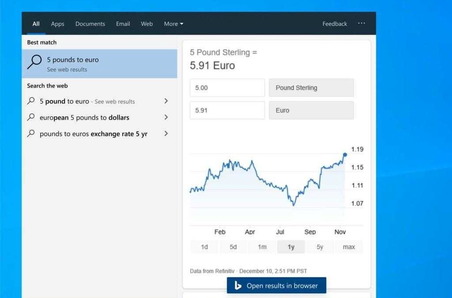Click search icon beside 'european 5 pounds to dollars'
The image size is (452, 298).
click(31, 117)
